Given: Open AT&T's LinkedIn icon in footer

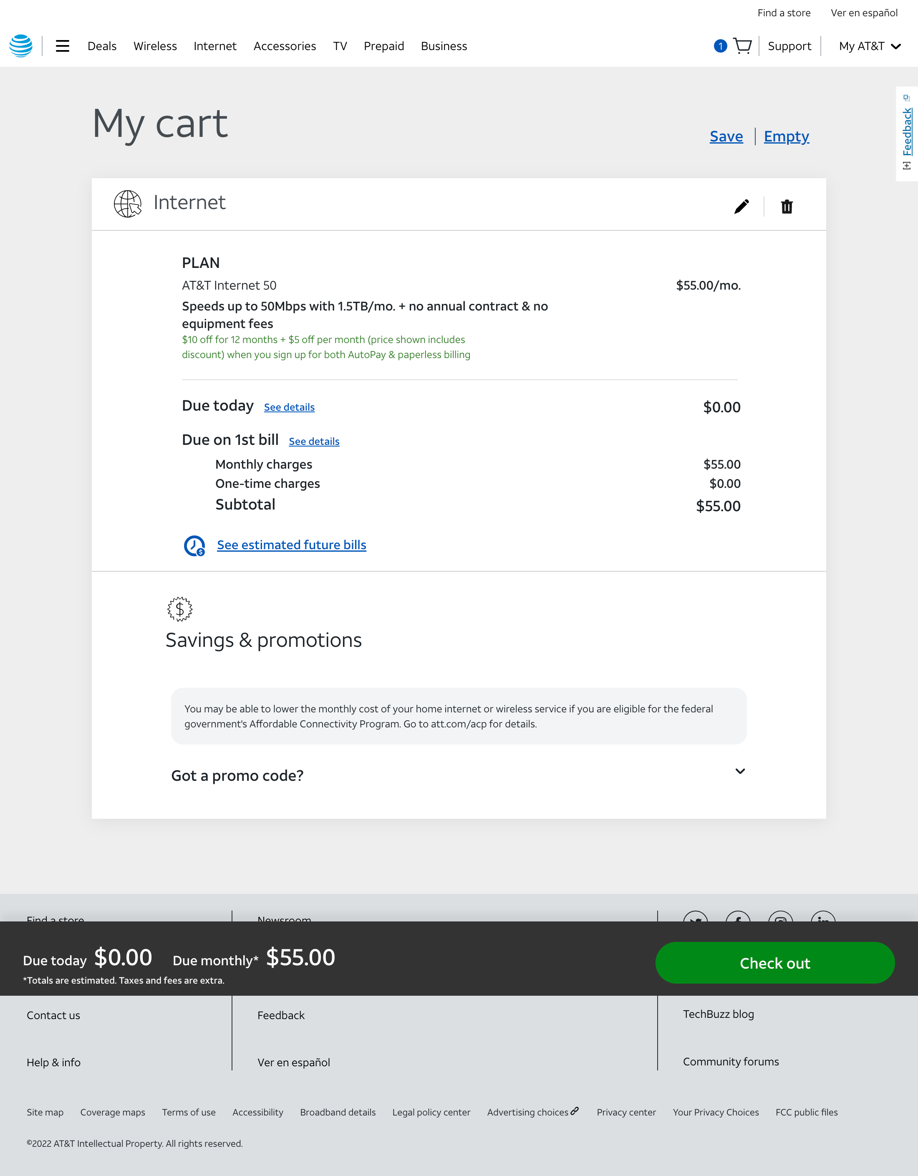Looking at the screenshot, I should 823,921.
